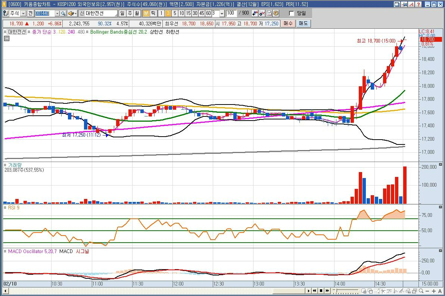This screenshot has width=445, height=296.
Task: Click the red A font icon in title bar
Action: (x=411, y=4)
